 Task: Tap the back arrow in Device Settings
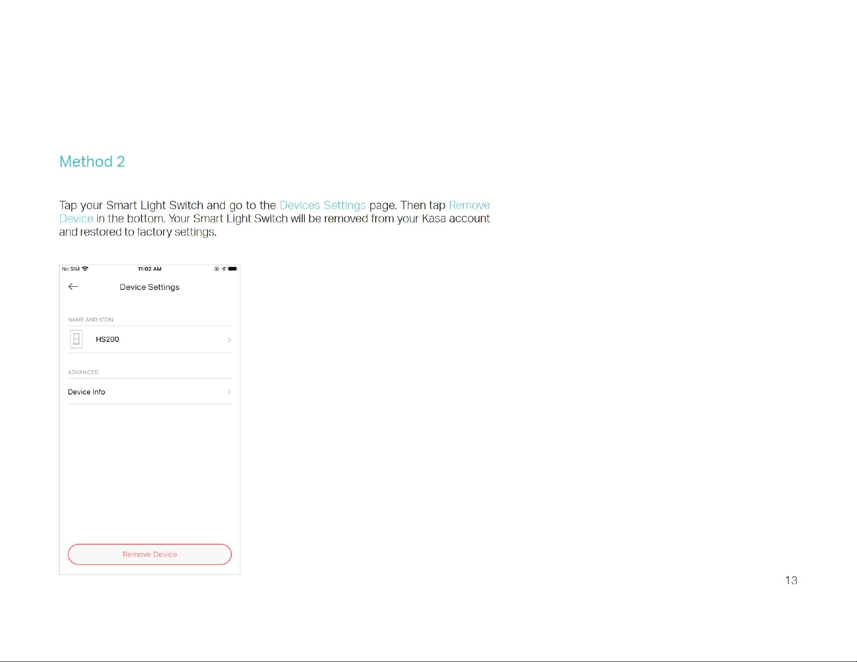pos(73,286)
